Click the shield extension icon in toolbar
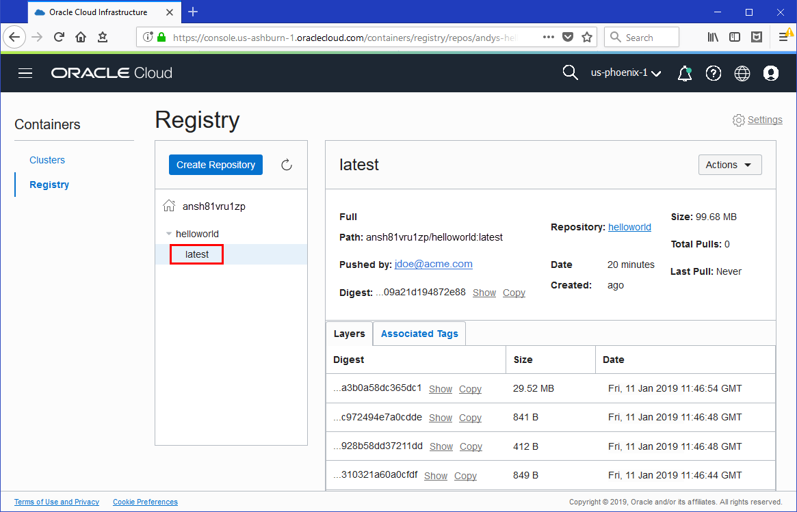This screenshot has height=512, width=797. [757, 37]
